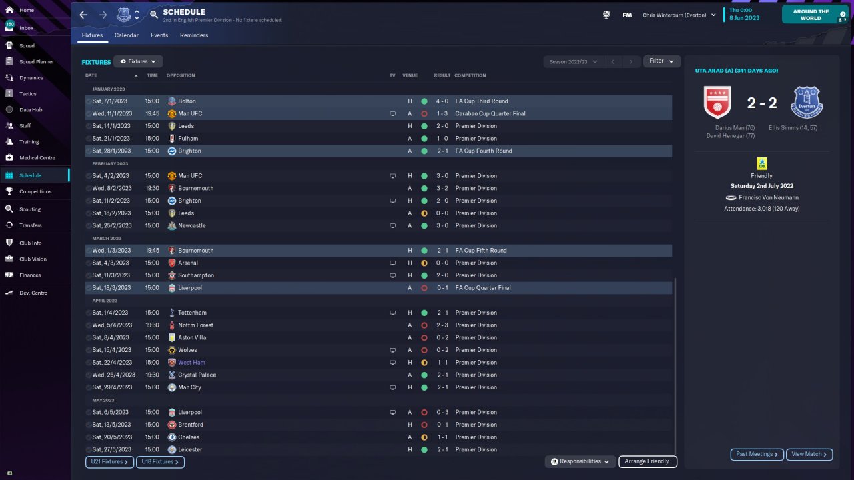Image resolution: width=854 pixels, height=480 pixels.
Task: Open the help icon beside FM logo
Action: pyautogui.click(x=606, y=15)
